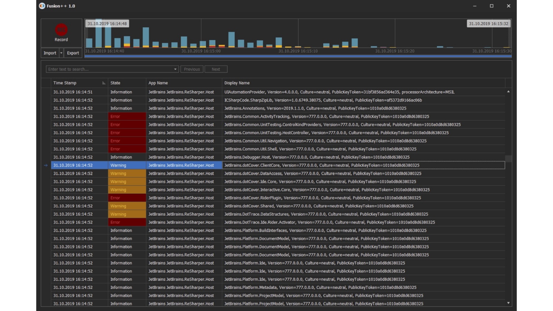Select the DotTrace.Ide.Rider.Activator entry

pos(278,223)
